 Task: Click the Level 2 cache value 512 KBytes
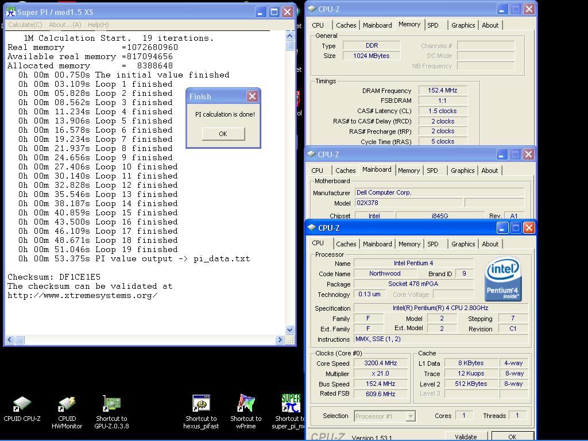[471, 384]
